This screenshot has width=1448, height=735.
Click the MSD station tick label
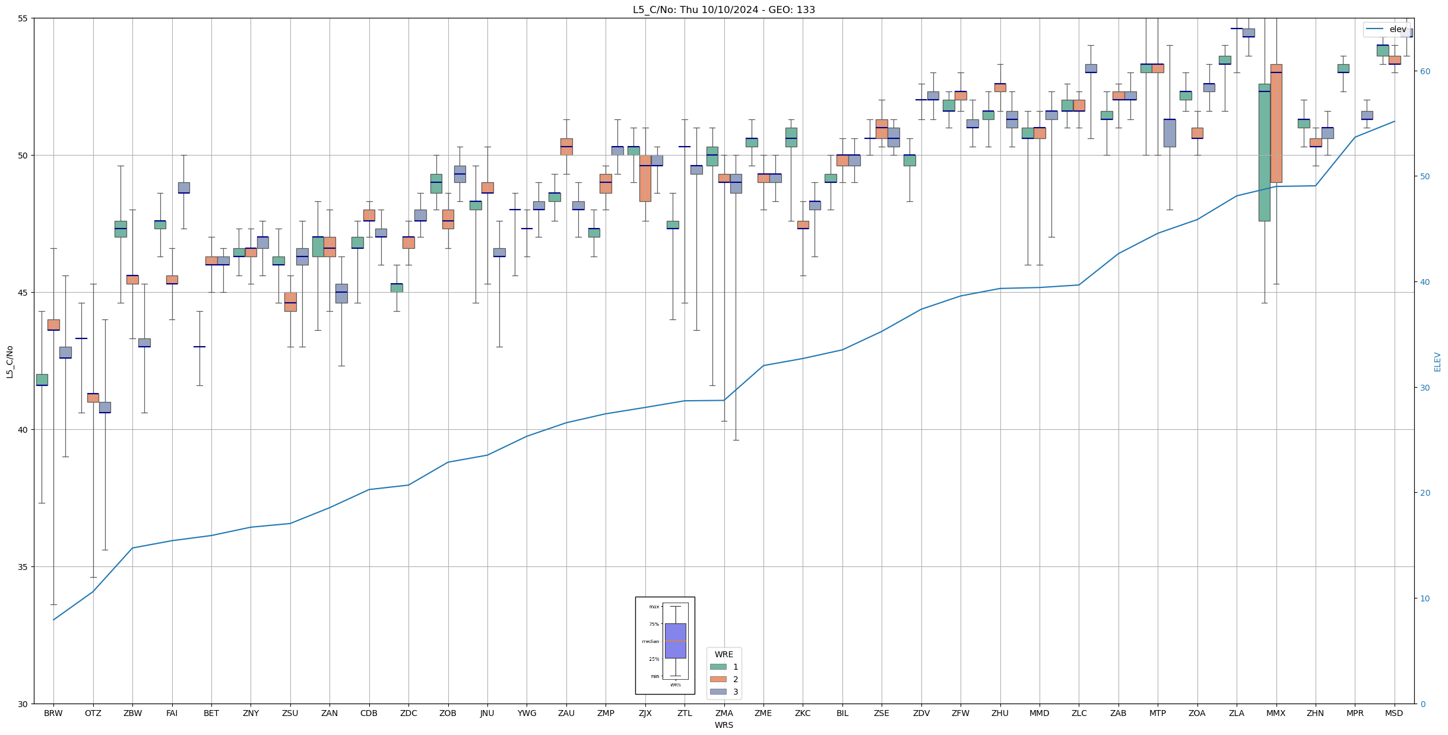pos(1395,713)
